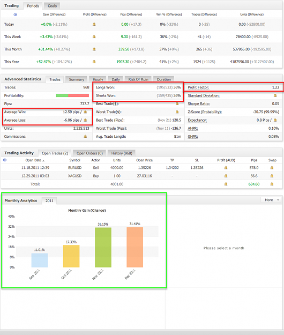Open the Trades statistics tab
Image resolution: width=284 pixels, height=335 pixels.
[55, 79]
